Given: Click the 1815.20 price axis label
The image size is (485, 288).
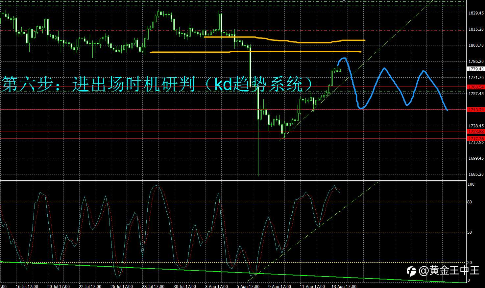Looking at the screenshot, I should 476,29.
